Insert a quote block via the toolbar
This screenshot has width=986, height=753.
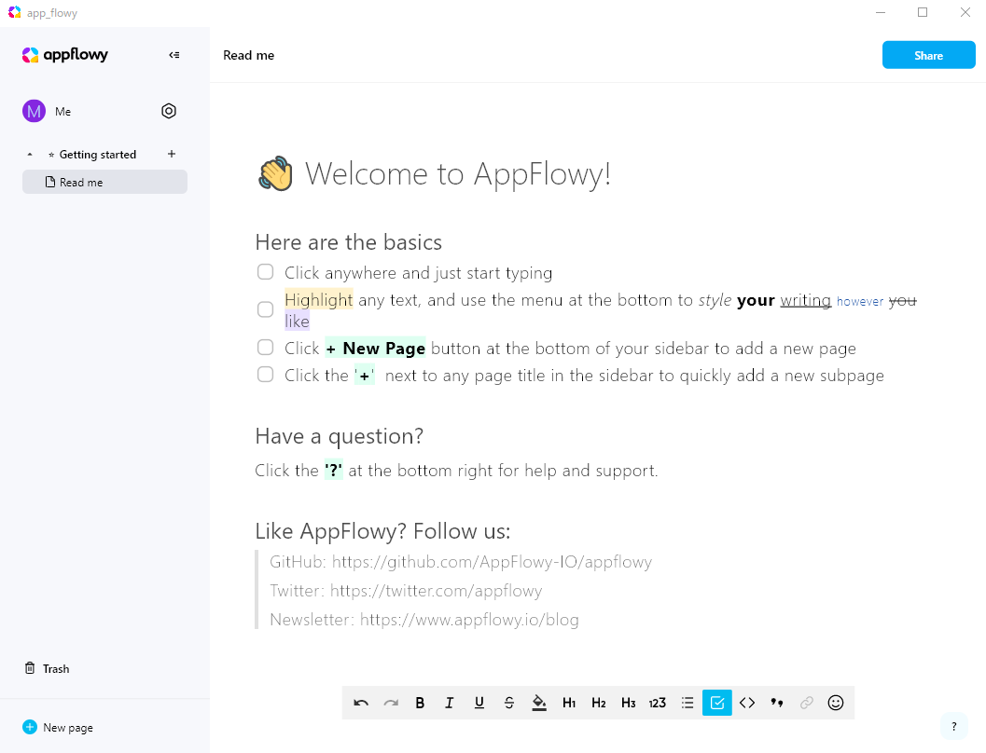[777, 703]
